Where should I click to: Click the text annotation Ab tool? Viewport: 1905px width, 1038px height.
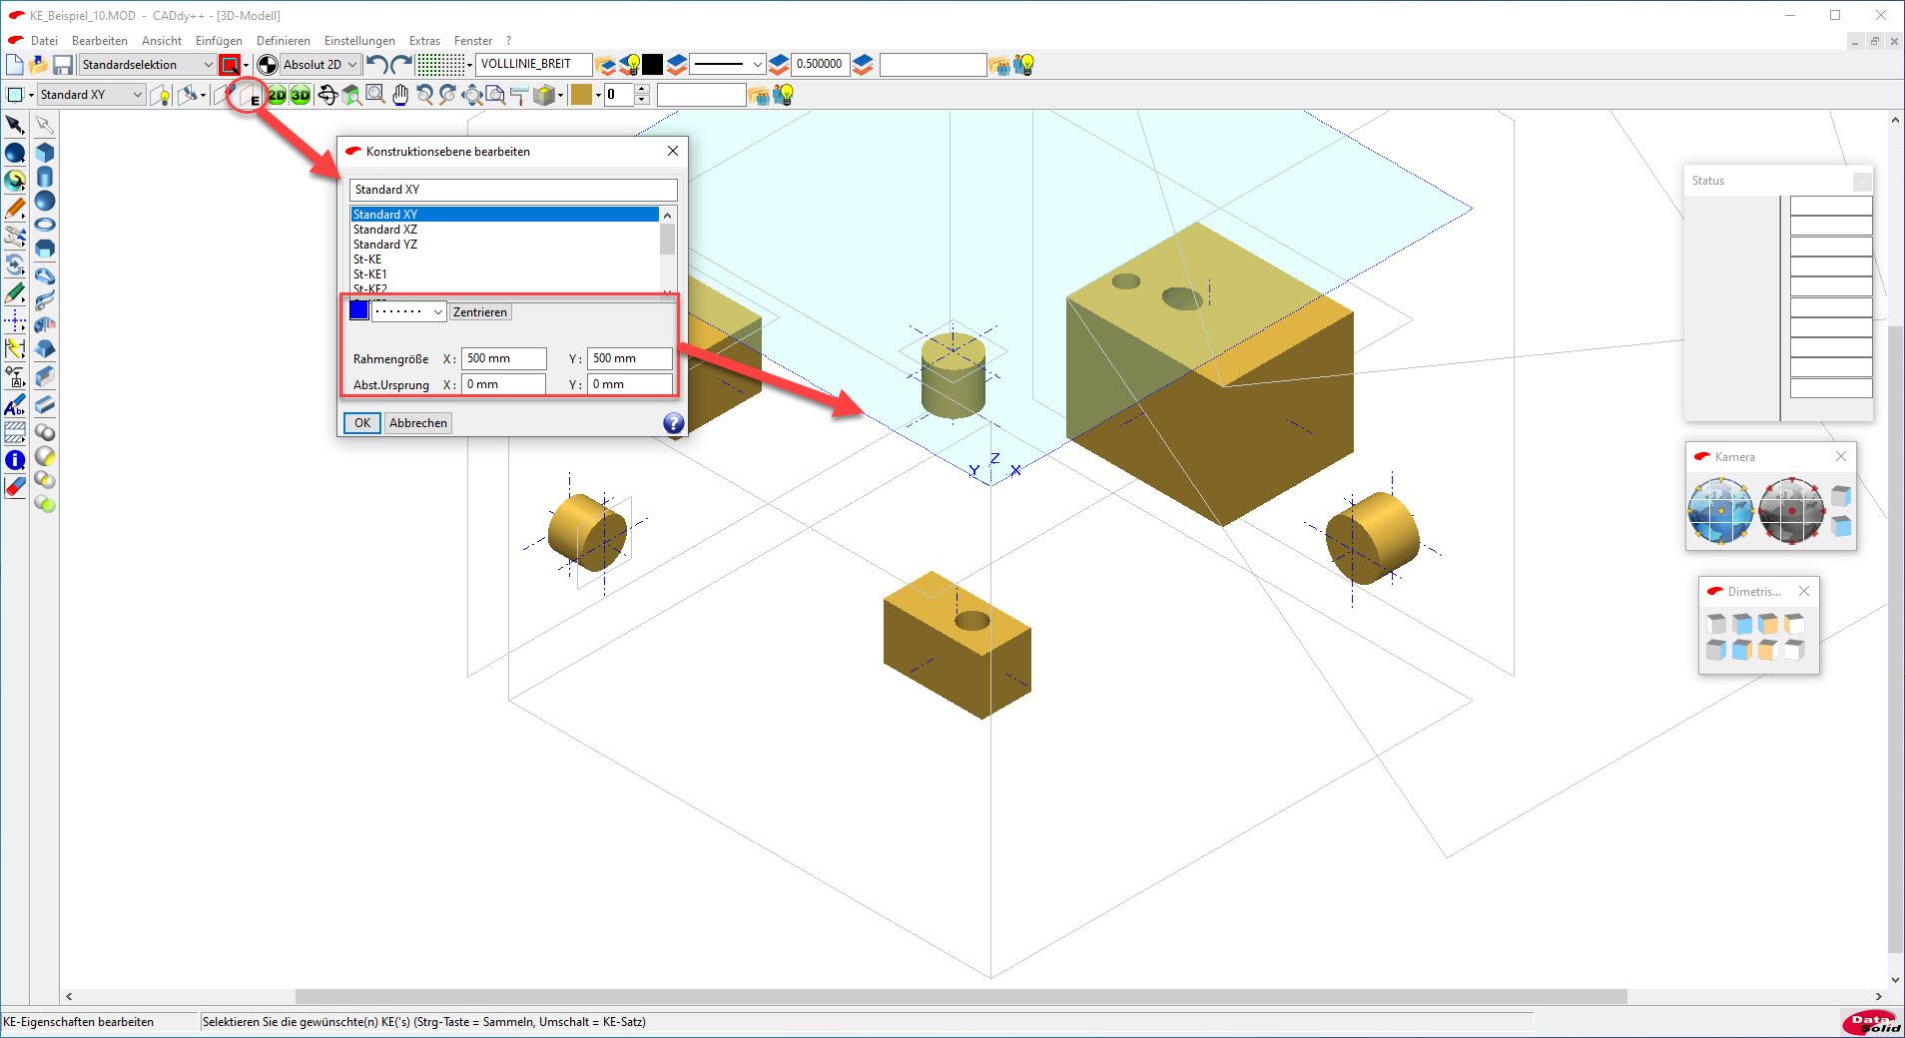[x=15, y=405]
